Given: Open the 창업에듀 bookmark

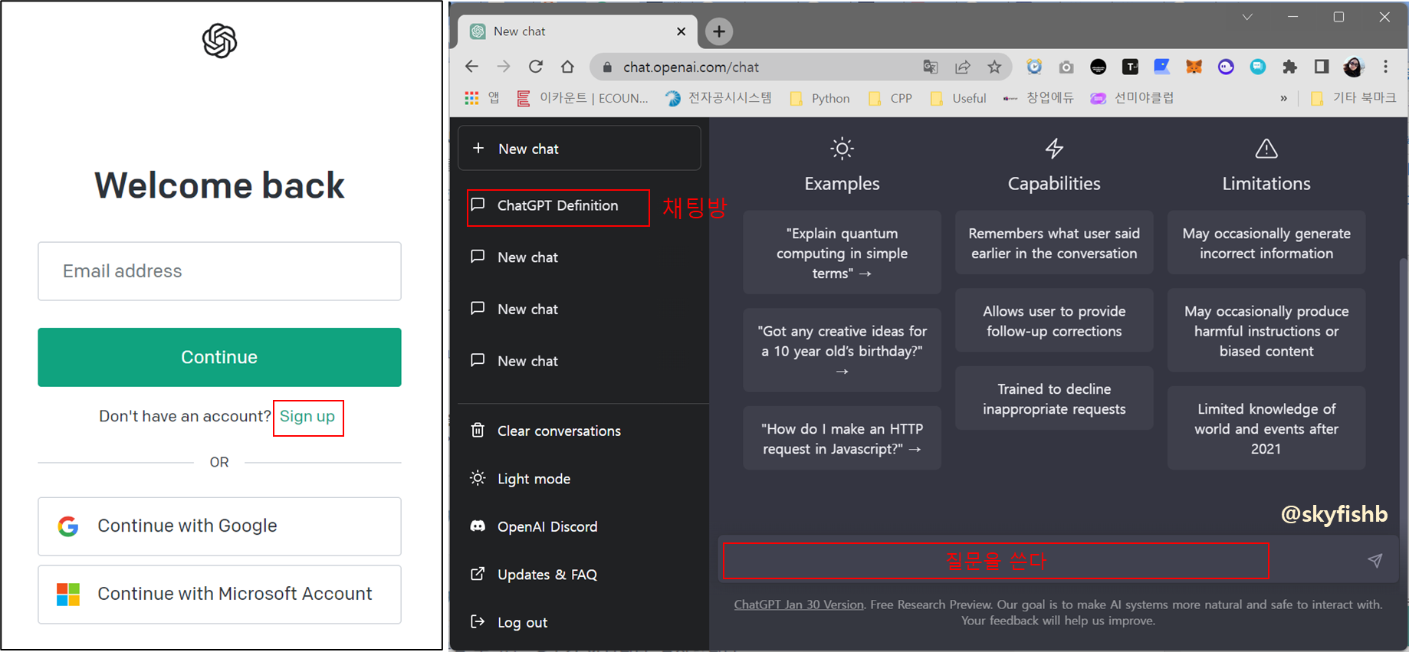Looking at the screenshot, I should pyautogui.click(x=1039, y=98).
